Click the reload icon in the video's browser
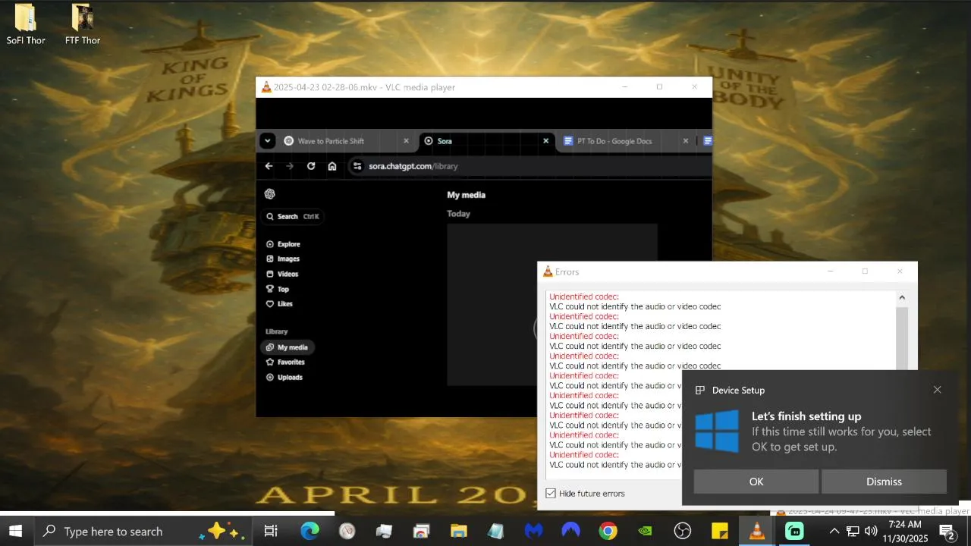The width and height of the screenshot is (971, 546). tap(311, 166)
